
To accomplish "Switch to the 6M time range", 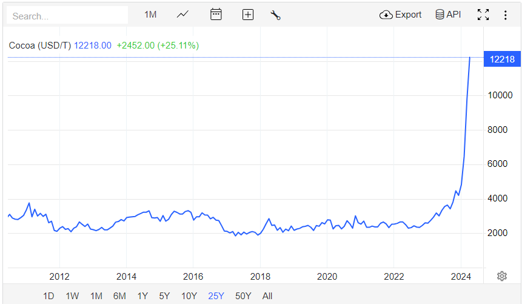I will (119, 296).
